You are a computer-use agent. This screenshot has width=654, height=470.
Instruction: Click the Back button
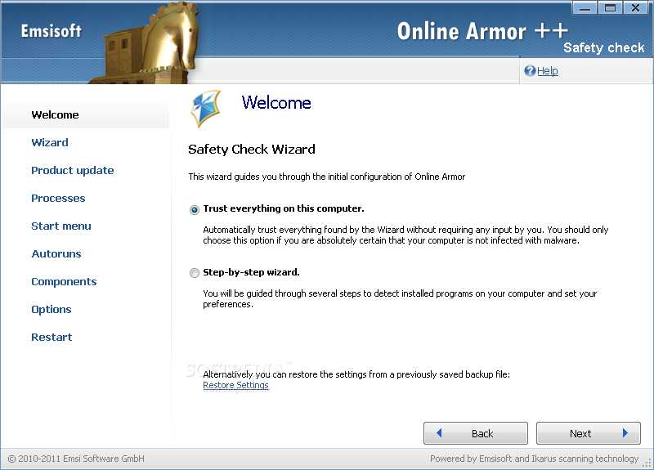tap(476, 433)
